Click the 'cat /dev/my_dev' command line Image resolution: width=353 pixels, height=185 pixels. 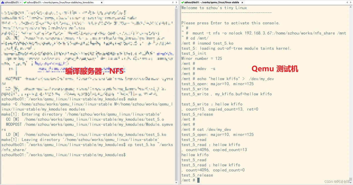[x=206, y=129]
